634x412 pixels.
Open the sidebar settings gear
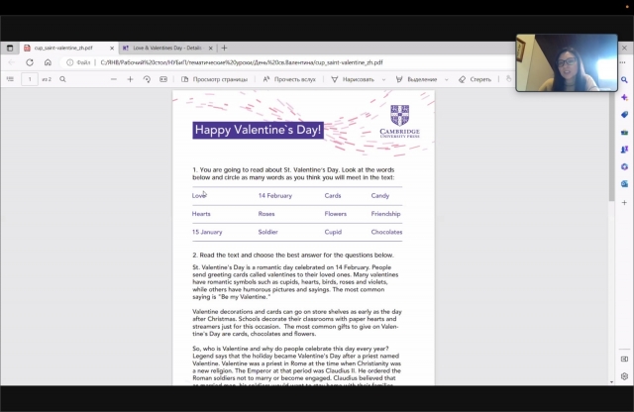[624, 376]
